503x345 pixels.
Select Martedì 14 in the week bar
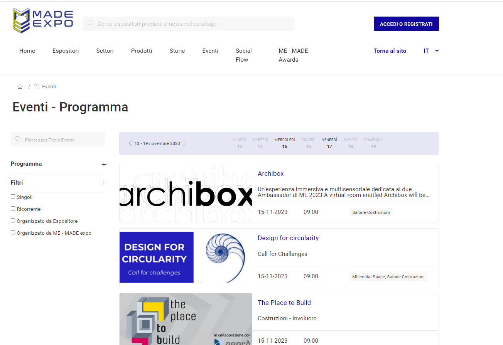[x=260, y=143]
